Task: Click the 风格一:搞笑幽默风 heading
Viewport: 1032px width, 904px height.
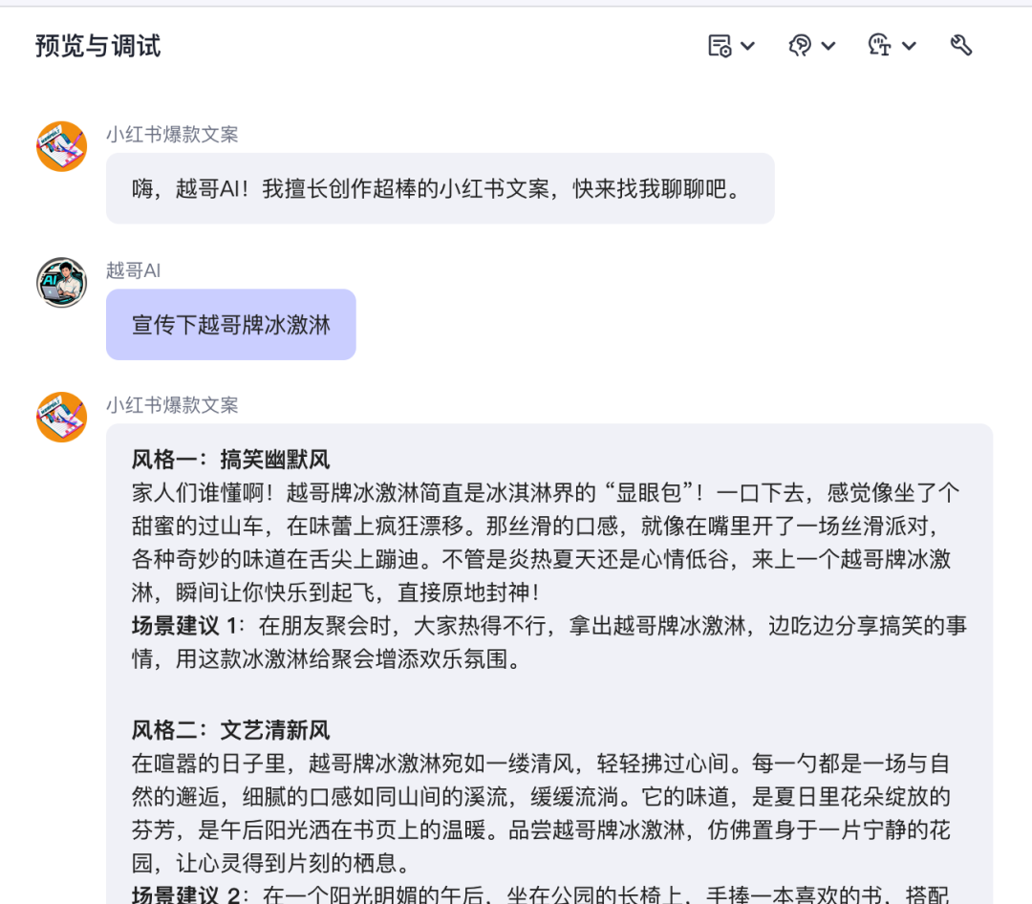Action: coord(230,460)
